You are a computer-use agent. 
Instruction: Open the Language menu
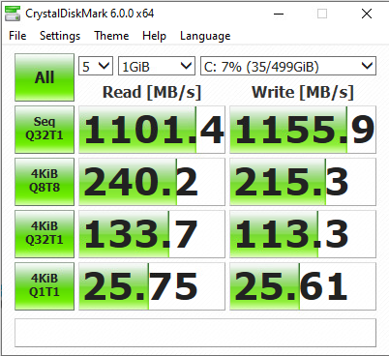205,36
